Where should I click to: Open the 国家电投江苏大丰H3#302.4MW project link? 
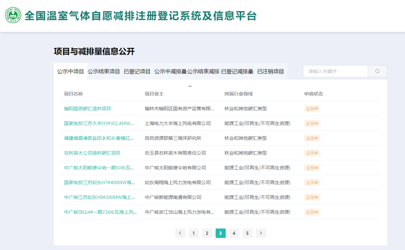[x=99, y=123]
